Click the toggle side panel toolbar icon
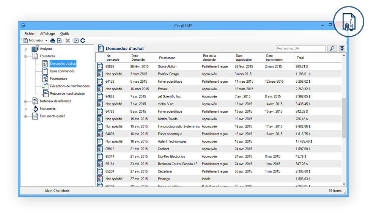 76,41
